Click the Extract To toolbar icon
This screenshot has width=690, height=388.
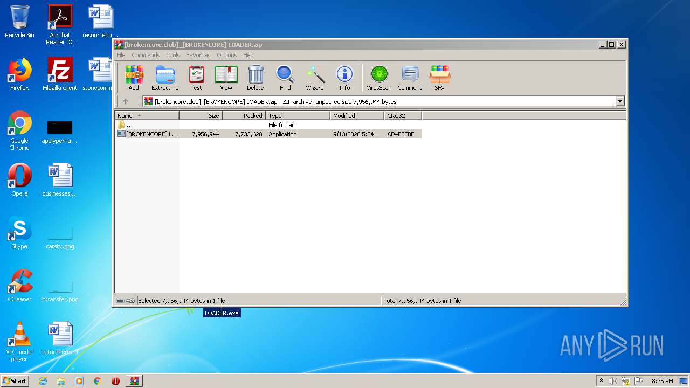165,78
